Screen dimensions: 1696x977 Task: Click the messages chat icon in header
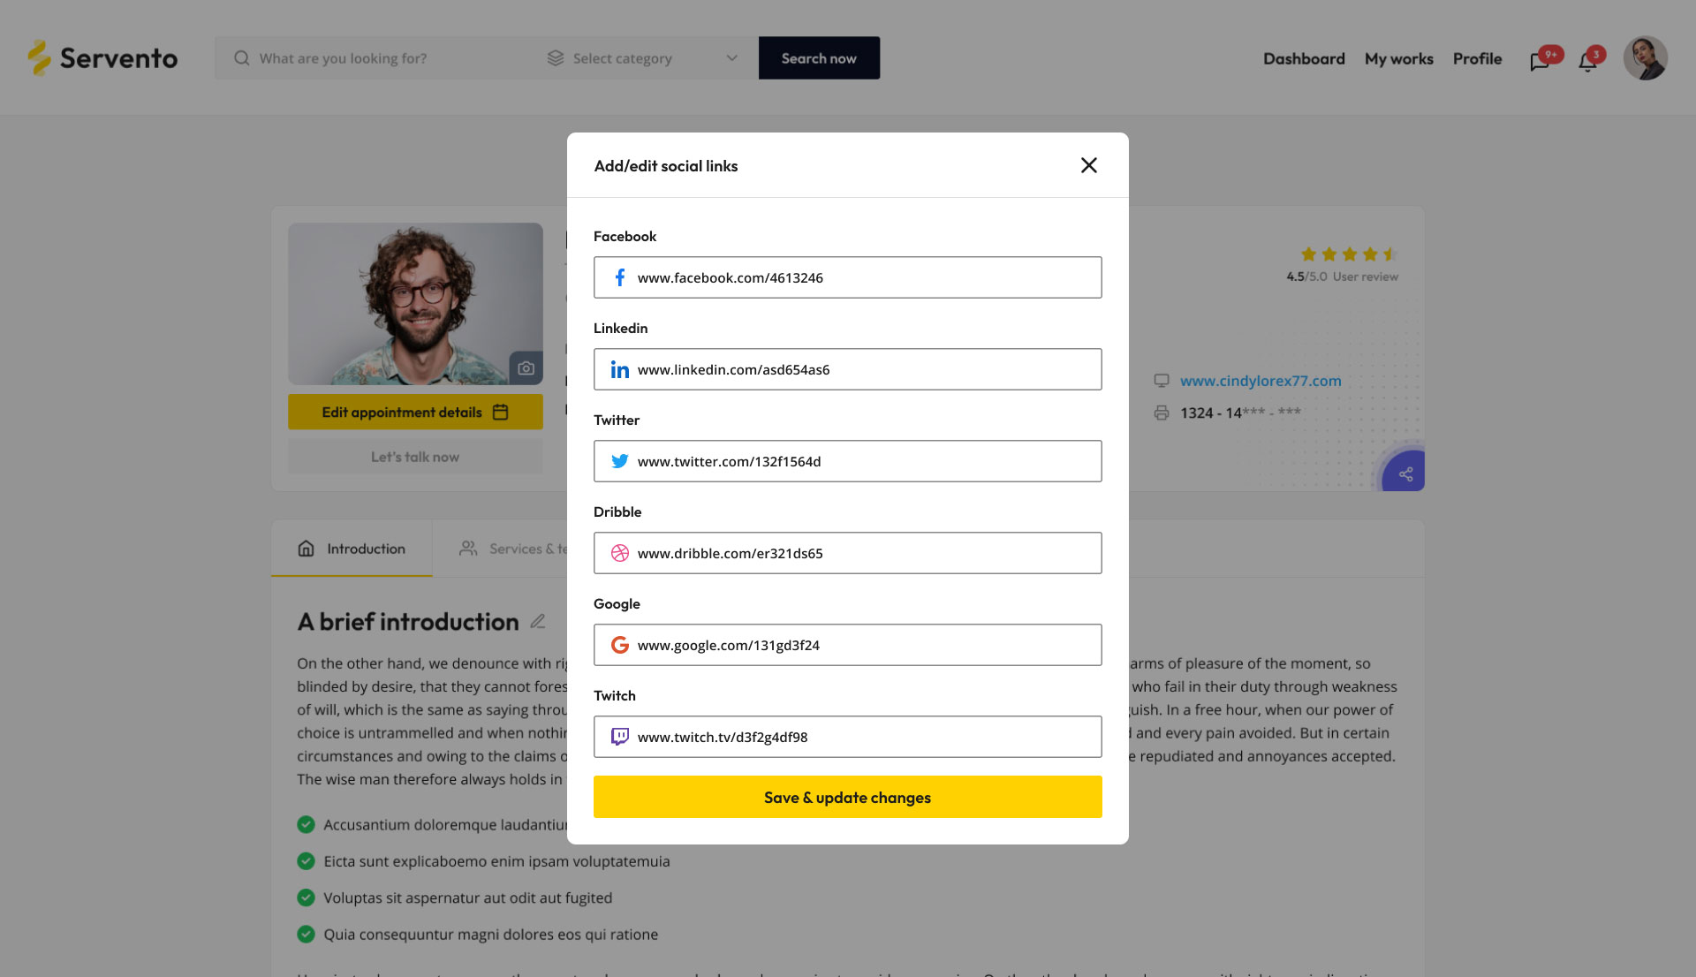tap(1540, 61)
